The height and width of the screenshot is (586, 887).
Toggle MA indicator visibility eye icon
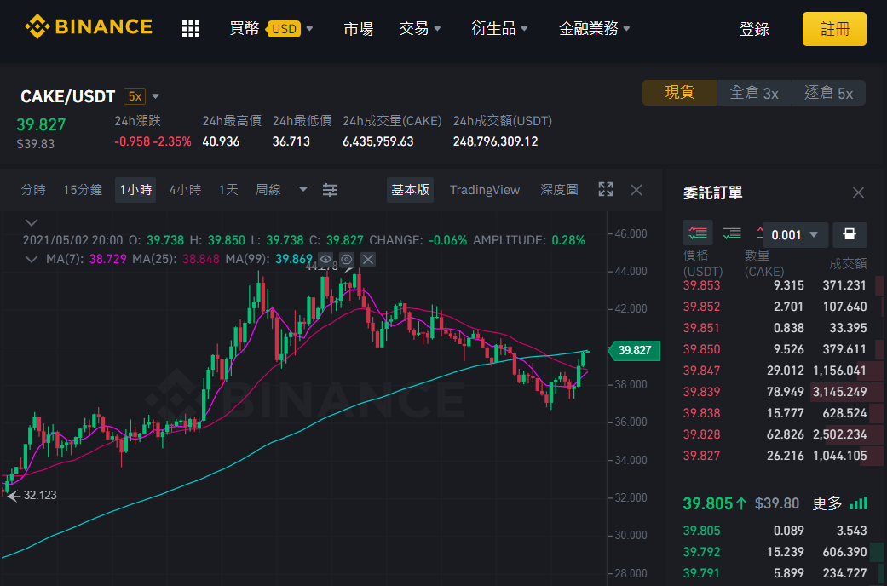point(325,259)
